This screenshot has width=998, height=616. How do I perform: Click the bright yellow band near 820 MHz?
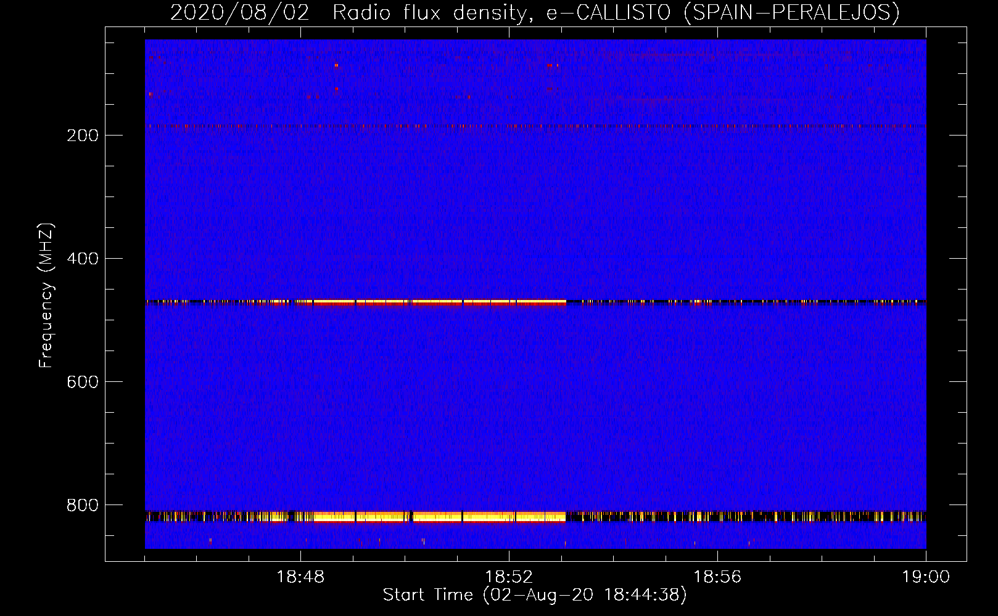pyautogui.click(x=440, y=517)
